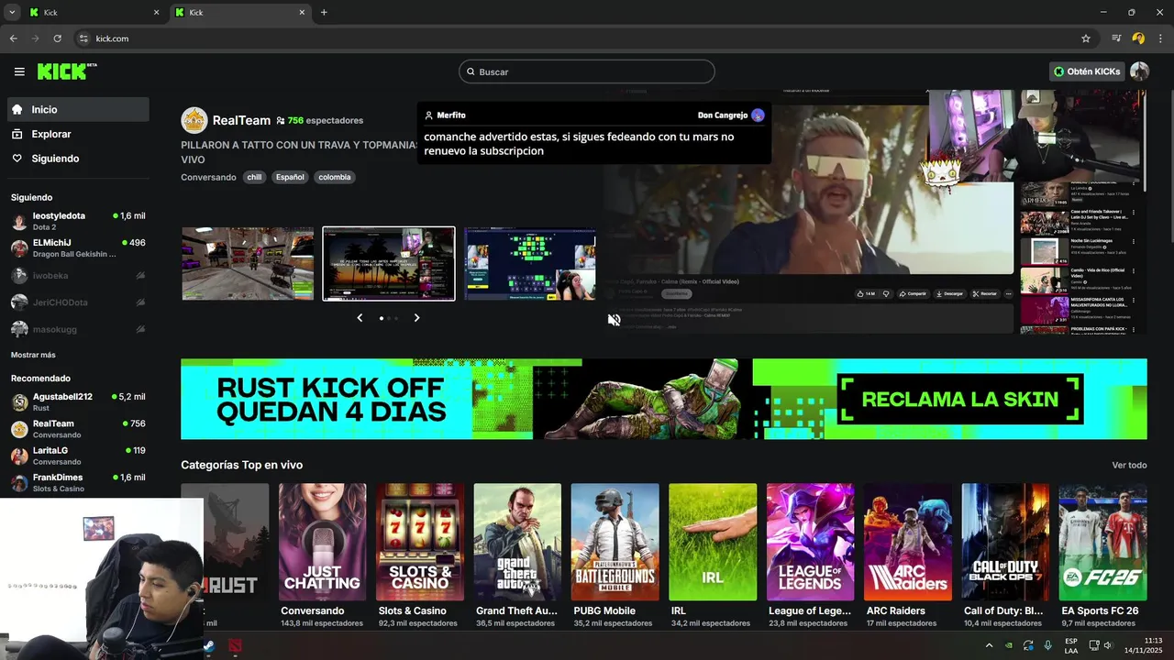This screenshot has width=1174, height=660.
Task: Open the Grand Theft Auto category card
Action: [x=517, y=542]
